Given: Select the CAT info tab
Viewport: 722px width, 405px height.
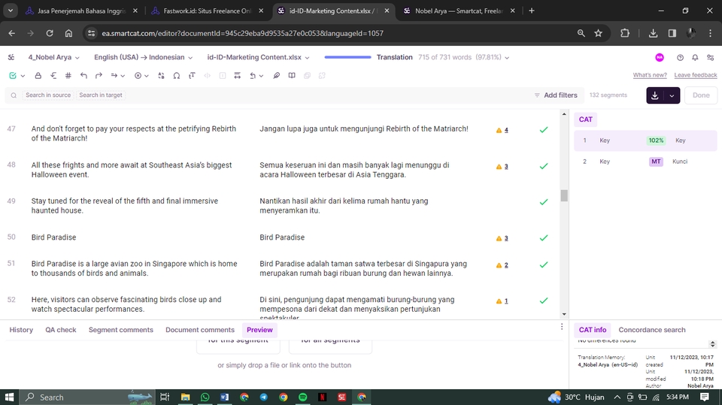Looking at the screenshot, I should click(593, 330).
